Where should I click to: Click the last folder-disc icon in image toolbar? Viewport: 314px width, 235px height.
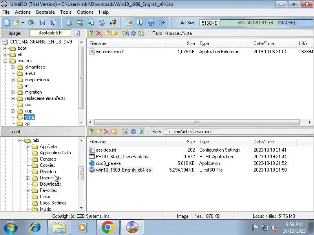[x=141, y=33]
